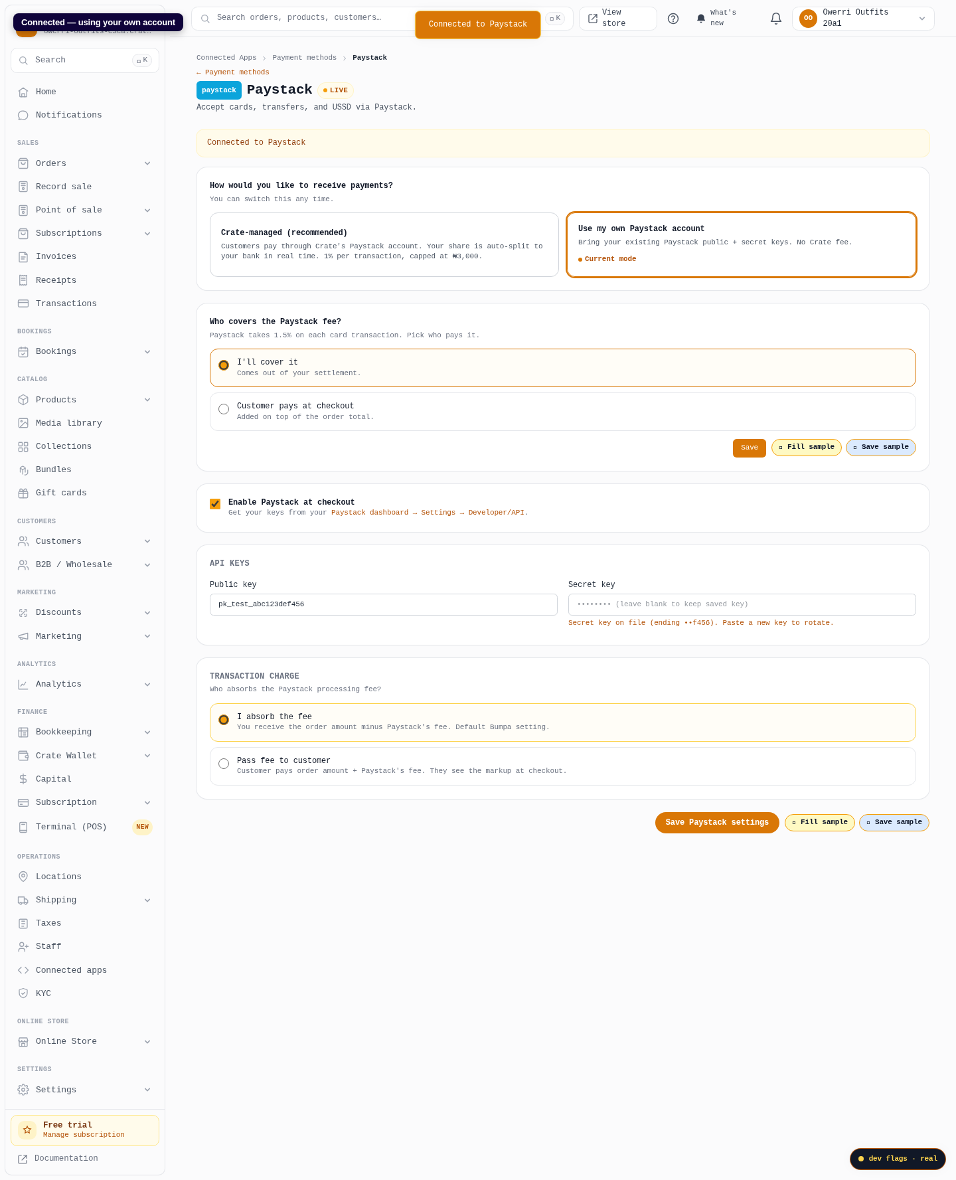Click the Free trial star icon
Screen dimensions: 956x1180
27,1130
